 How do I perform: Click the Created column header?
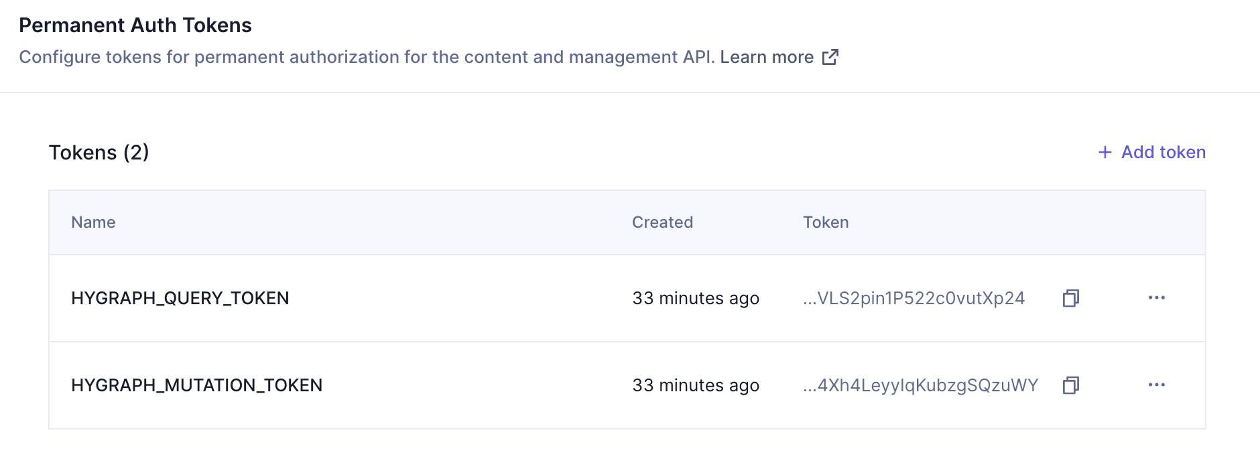point(661,222)
